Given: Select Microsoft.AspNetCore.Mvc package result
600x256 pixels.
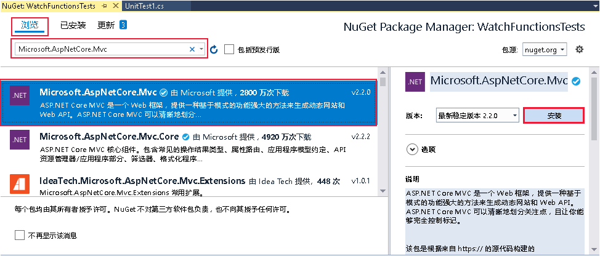Looking at the screenshot, I should tap(189, 102).
